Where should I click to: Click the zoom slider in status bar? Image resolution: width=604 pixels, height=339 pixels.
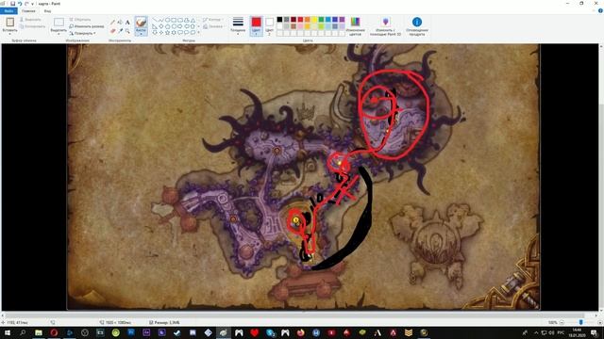coord(581,322)
